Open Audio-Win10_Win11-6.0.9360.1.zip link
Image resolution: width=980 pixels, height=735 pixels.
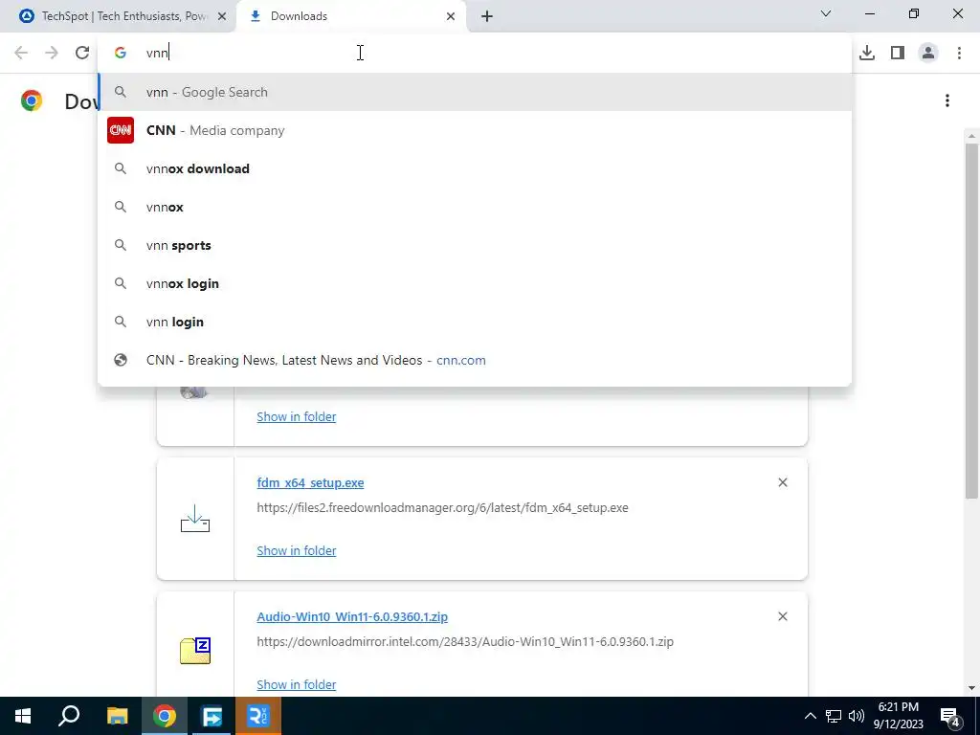[352, 617]
